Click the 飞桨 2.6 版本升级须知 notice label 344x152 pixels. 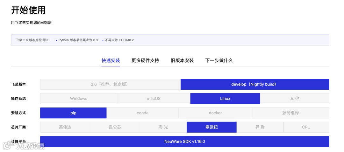coord(33,40)
